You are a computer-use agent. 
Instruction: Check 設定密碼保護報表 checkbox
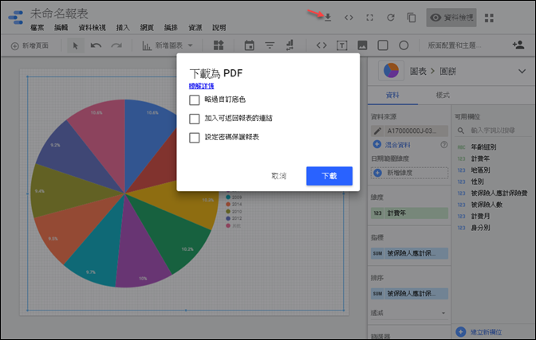(x=194, y=138)
